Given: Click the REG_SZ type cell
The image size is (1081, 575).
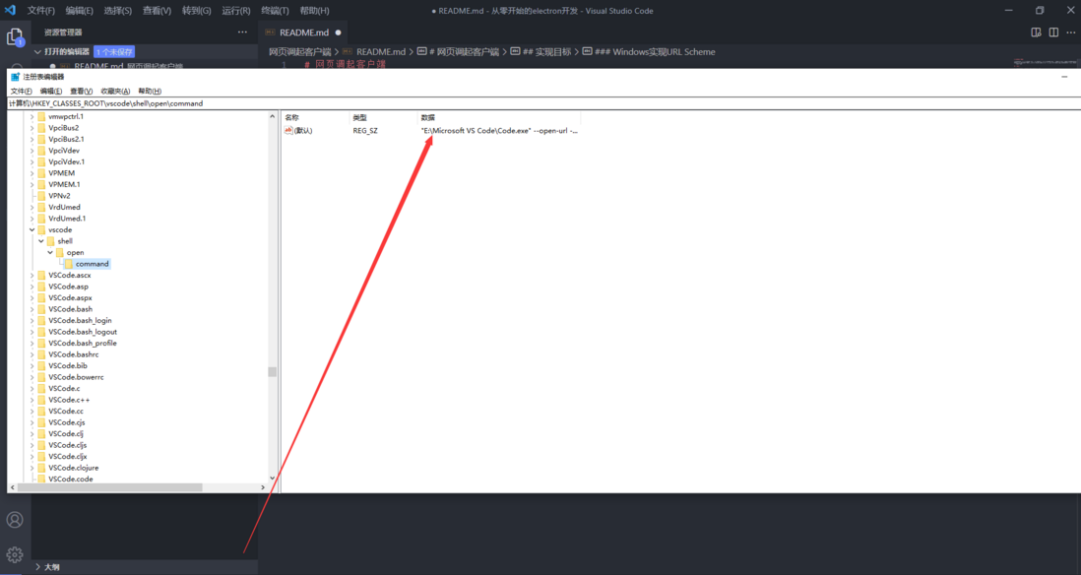Looking at the screenshot, I should tap(365, 130).
